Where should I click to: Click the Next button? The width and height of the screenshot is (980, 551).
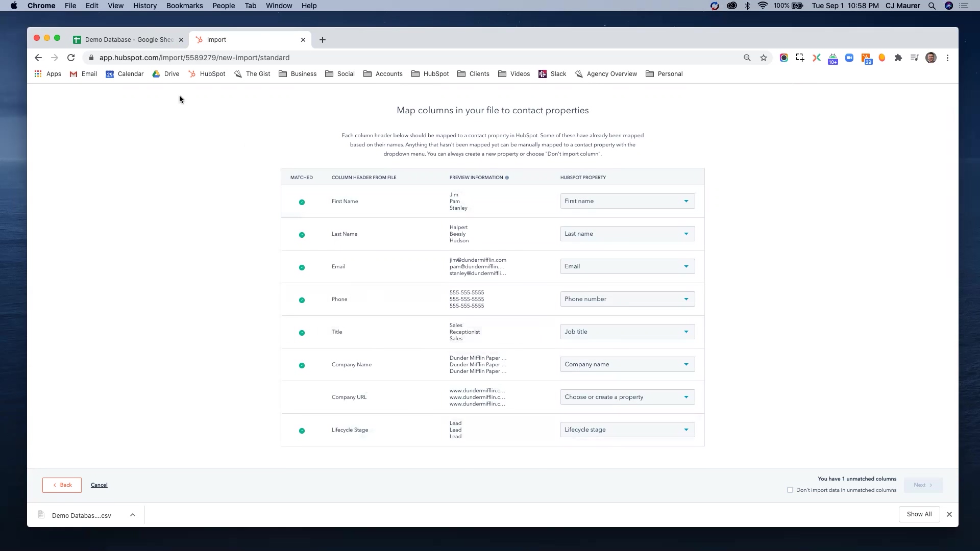(923, 485)
